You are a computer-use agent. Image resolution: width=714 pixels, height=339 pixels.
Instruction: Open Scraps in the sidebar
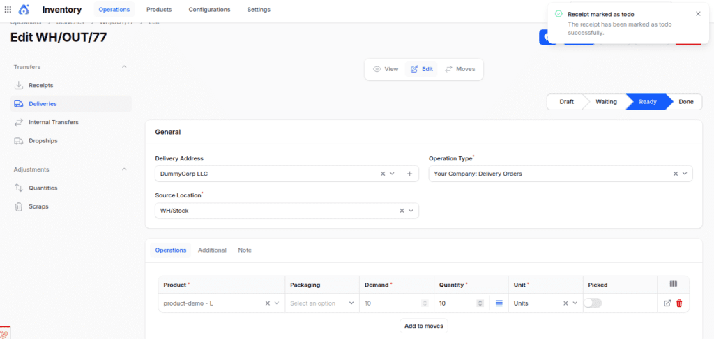(x=70, y=206)
